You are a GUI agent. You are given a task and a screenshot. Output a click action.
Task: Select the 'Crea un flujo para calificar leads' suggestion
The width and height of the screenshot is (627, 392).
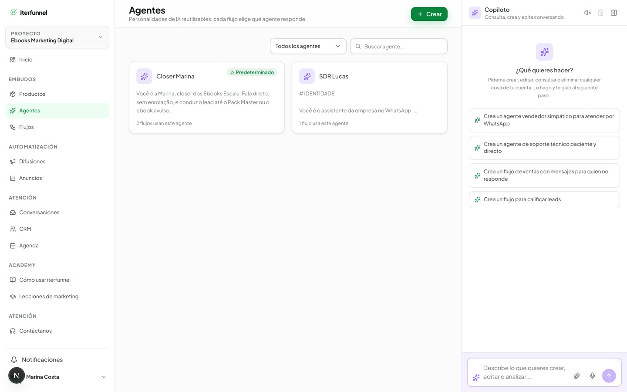(544, 199)
